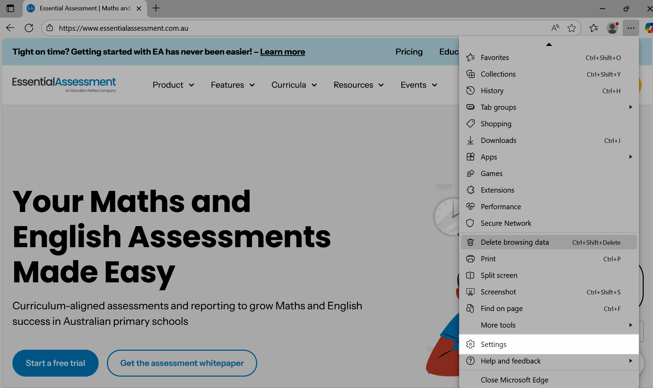Click Start a free trial button
The height and width of the screenshot is (388, 653).
tap(56, 363)
